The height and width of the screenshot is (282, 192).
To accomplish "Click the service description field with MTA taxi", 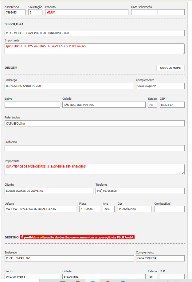I will pos(94,33).
